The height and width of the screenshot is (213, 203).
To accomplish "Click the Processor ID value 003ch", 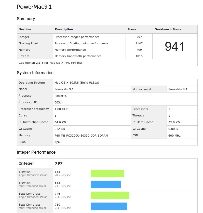I will (59, 102).
